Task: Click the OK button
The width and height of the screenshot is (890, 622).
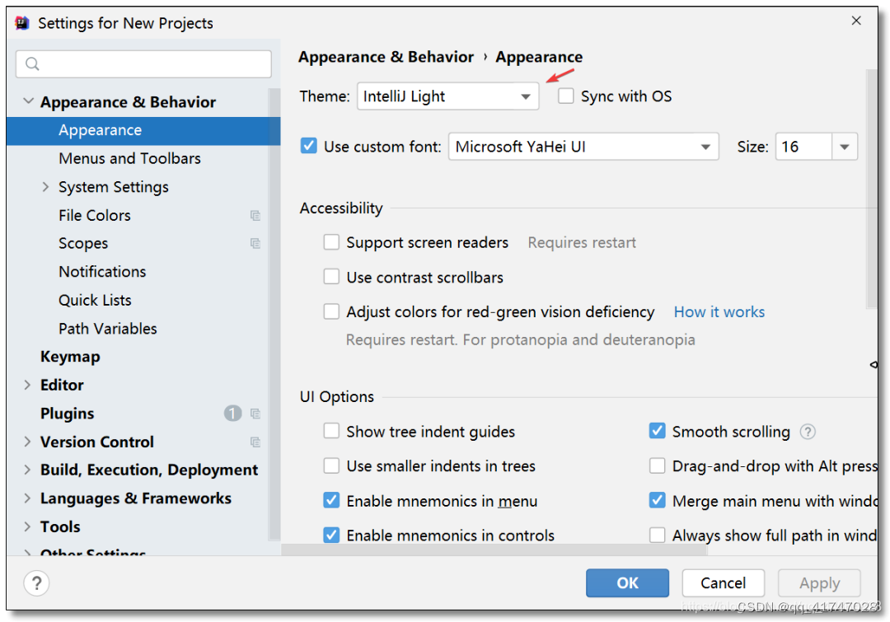Action: click(x=627, y=583)
